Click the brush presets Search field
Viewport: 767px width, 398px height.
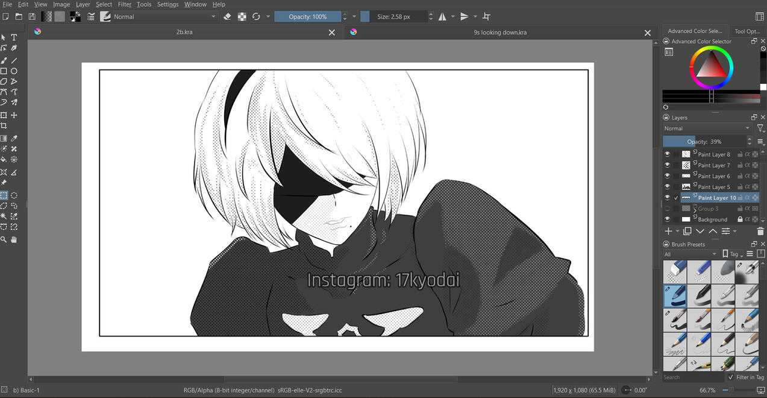point(693,377)
